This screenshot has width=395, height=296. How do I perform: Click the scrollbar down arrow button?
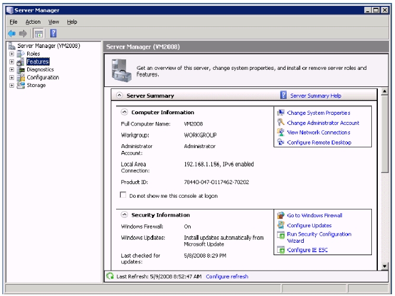pos(384,266)
